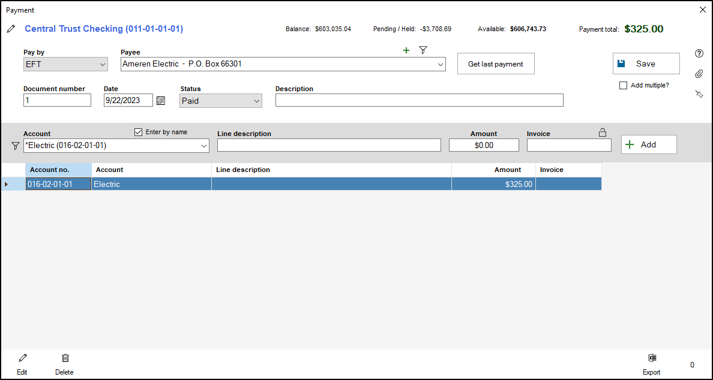Click the paperclip attachment icon

[699, 74]
